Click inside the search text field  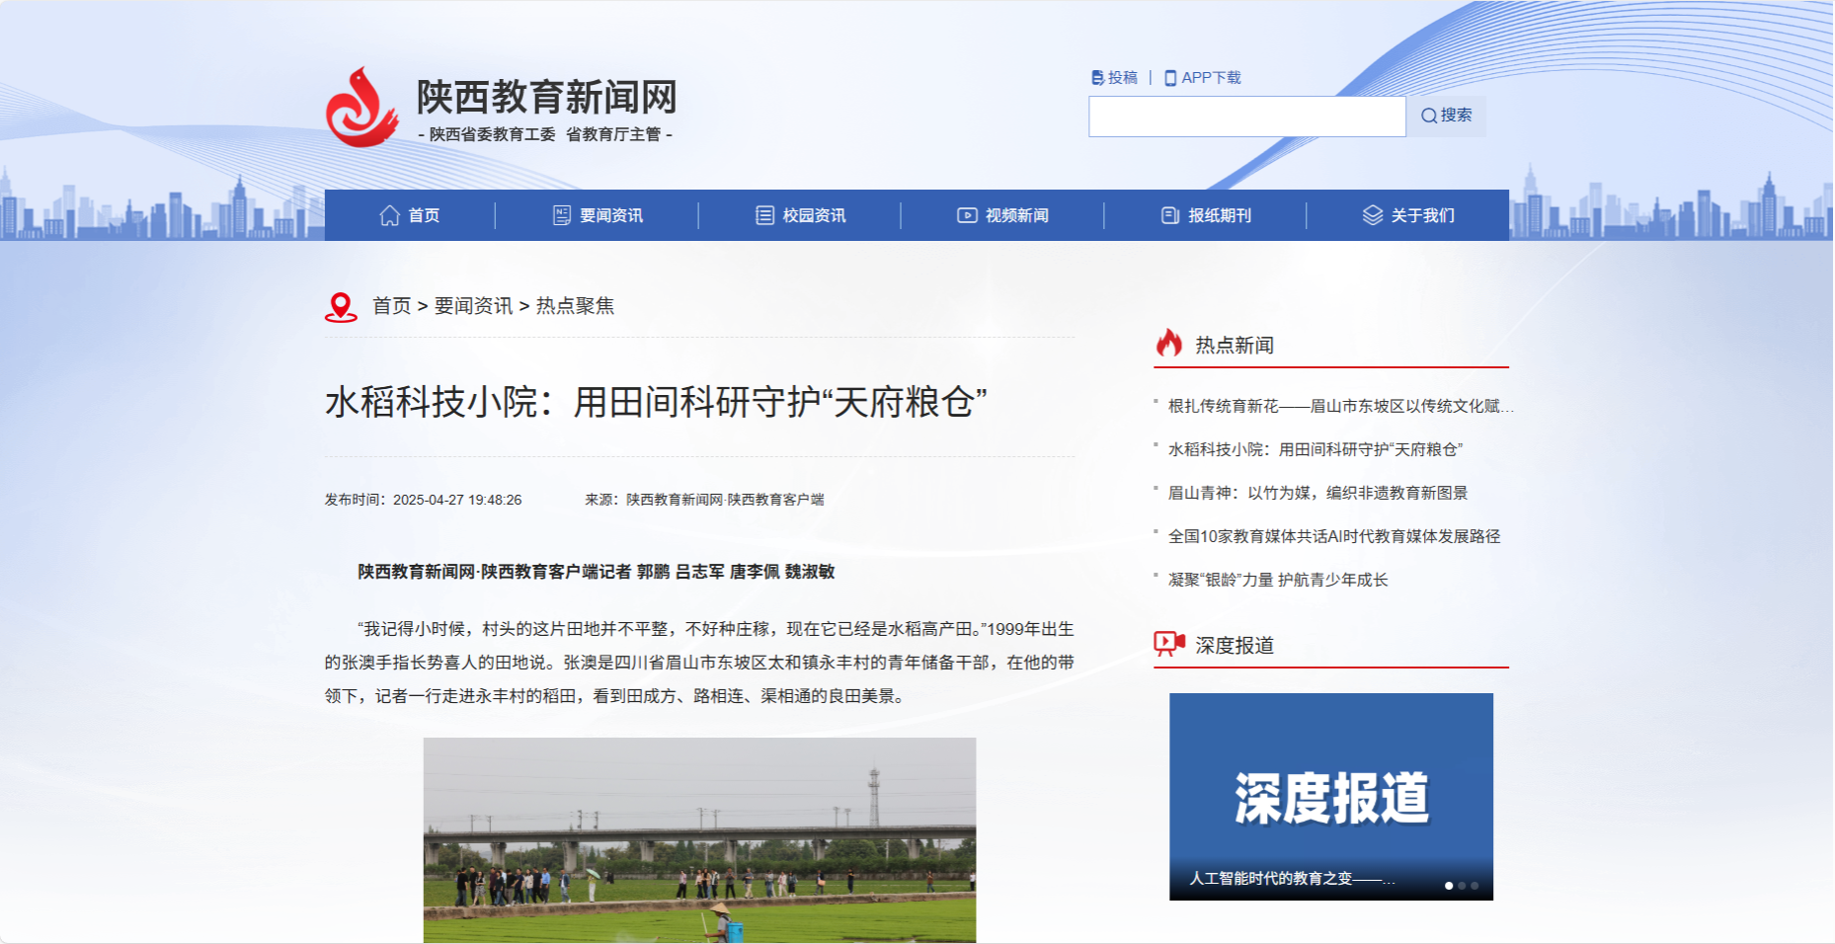[x=1246, y=117]
